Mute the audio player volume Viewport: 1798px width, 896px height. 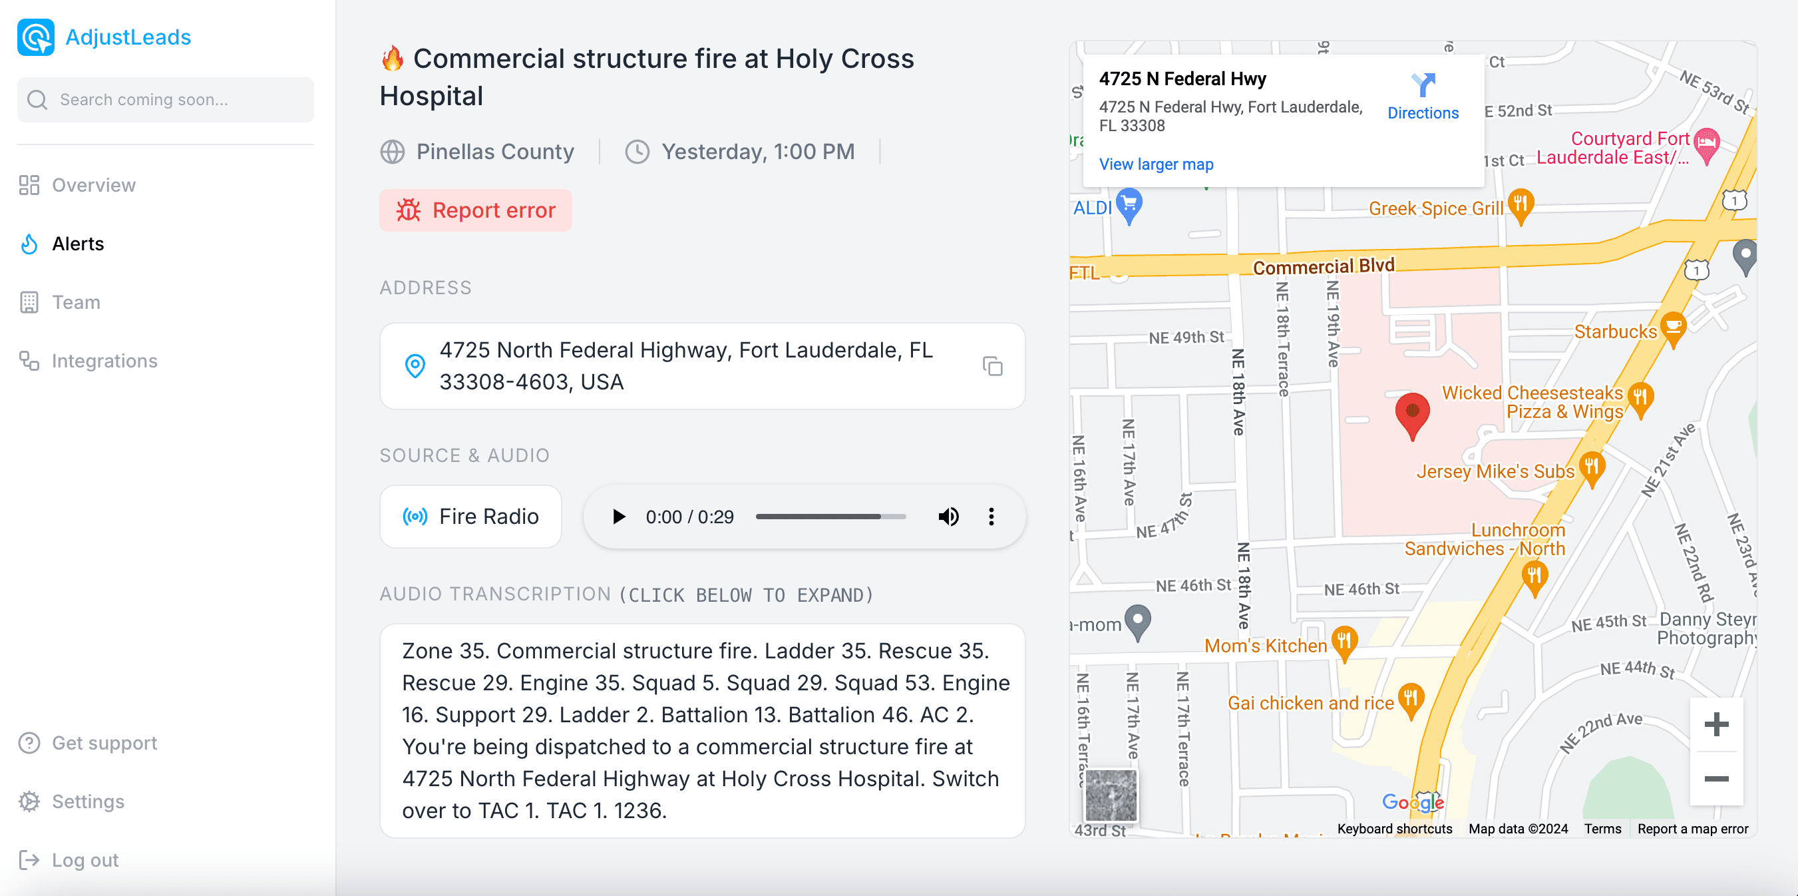pos(948,517)
